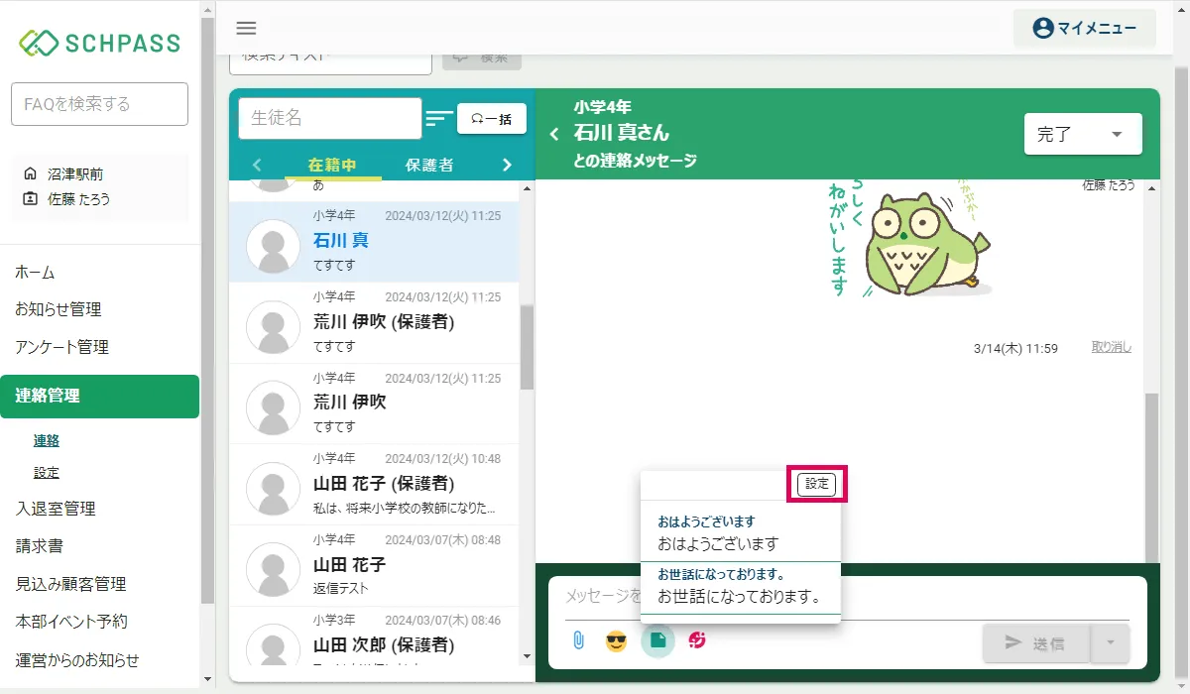Click the SCHPASS logo
This screenshot has height=694, width=1190.
(x=99, y=43)
